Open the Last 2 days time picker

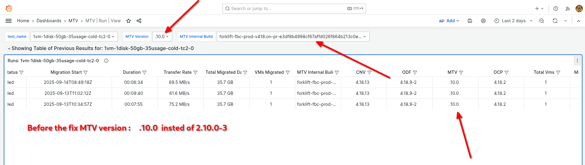coord(514,21)
